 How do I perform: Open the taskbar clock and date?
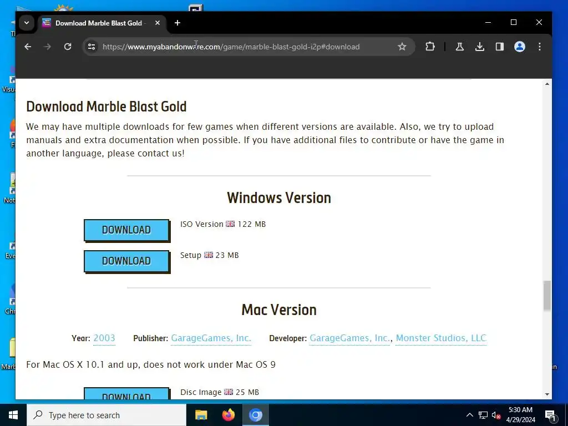[520, 415]
